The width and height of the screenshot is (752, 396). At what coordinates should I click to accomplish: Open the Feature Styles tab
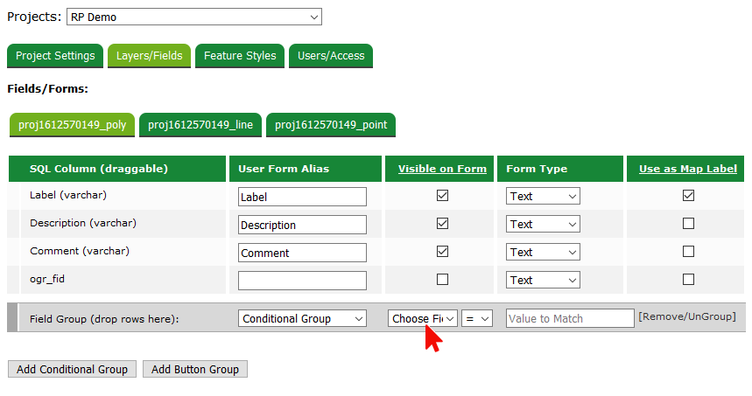point(240,56)
